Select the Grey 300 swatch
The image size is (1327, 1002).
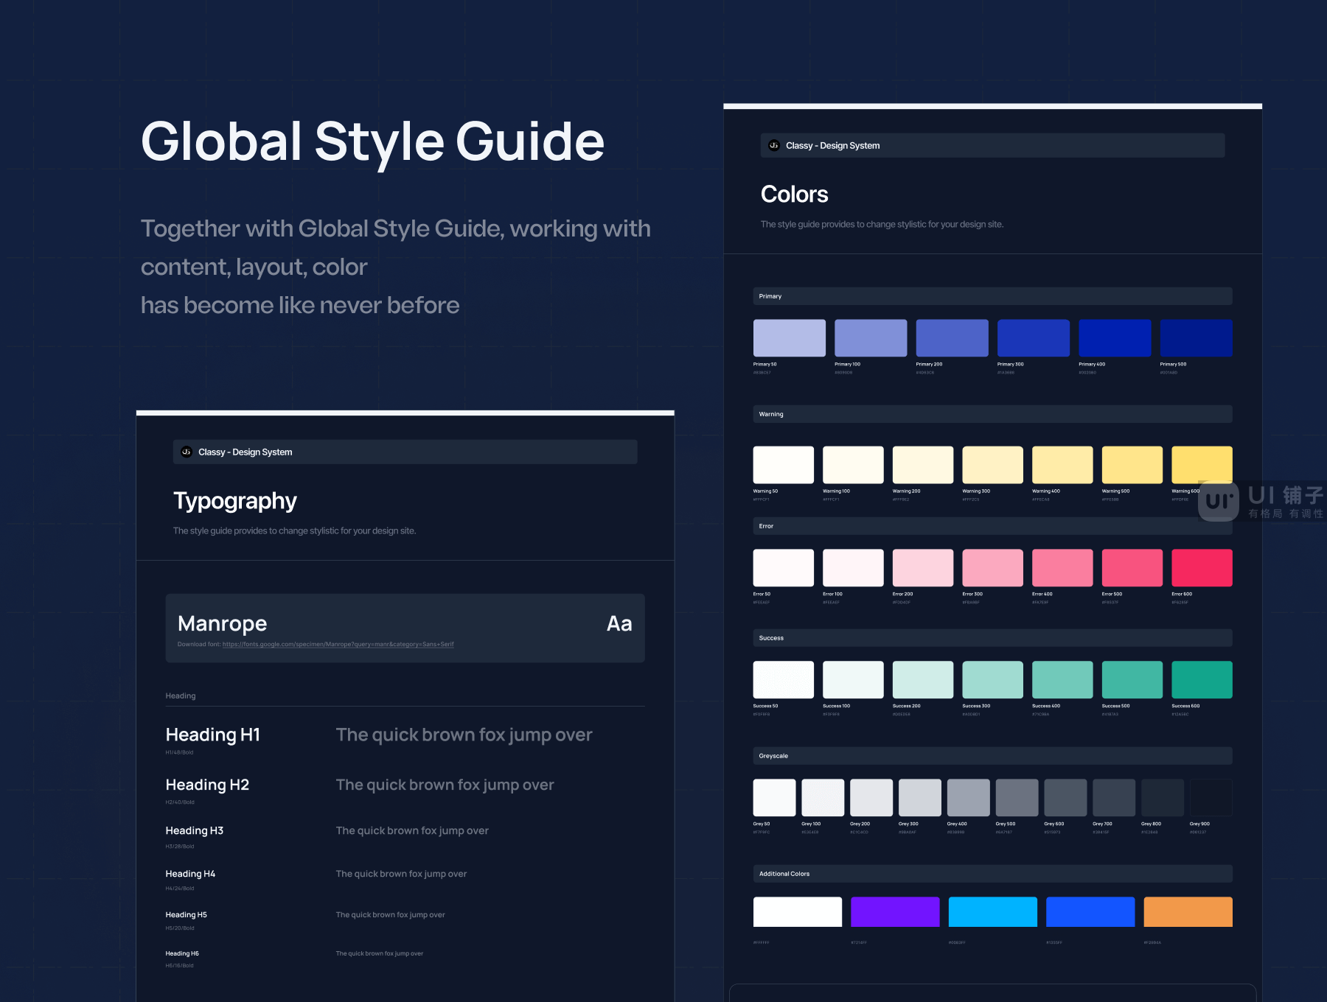click(920, 798)
